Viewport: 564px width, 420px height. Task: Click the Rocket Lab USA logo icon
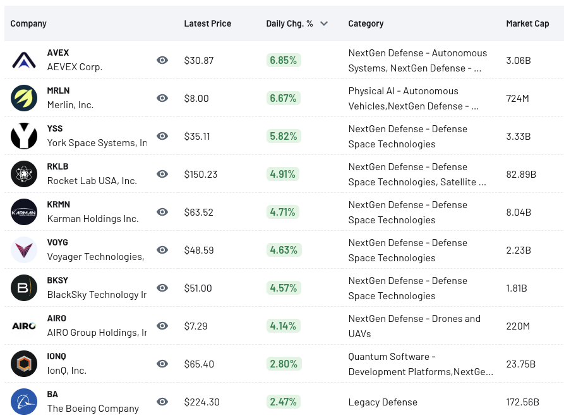click(x=24, y=174)
